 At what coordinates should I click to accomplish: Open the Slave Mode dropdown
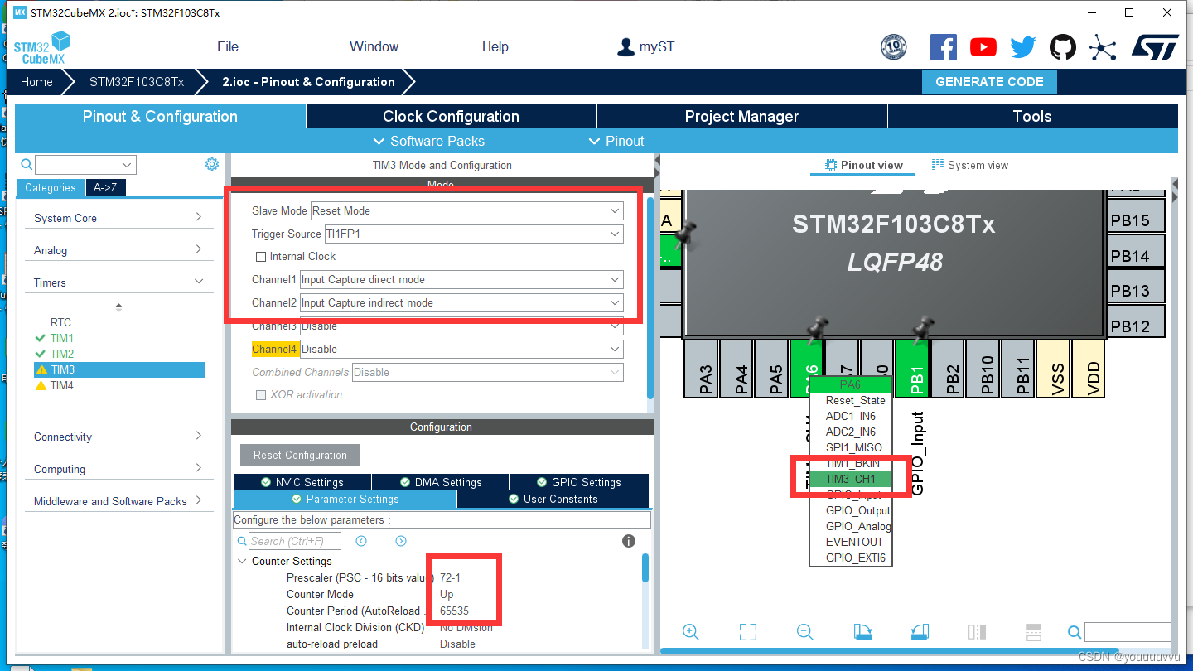click(x=467, y=210)
